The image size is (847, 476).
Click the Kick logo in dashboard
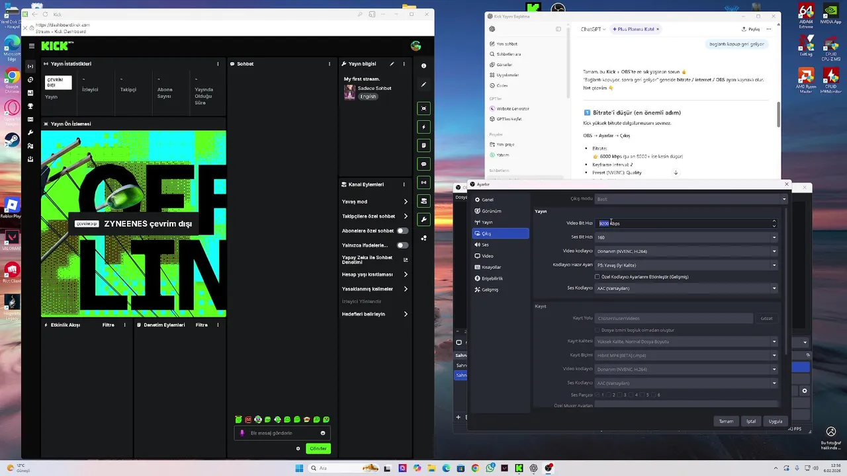(57, 46)
